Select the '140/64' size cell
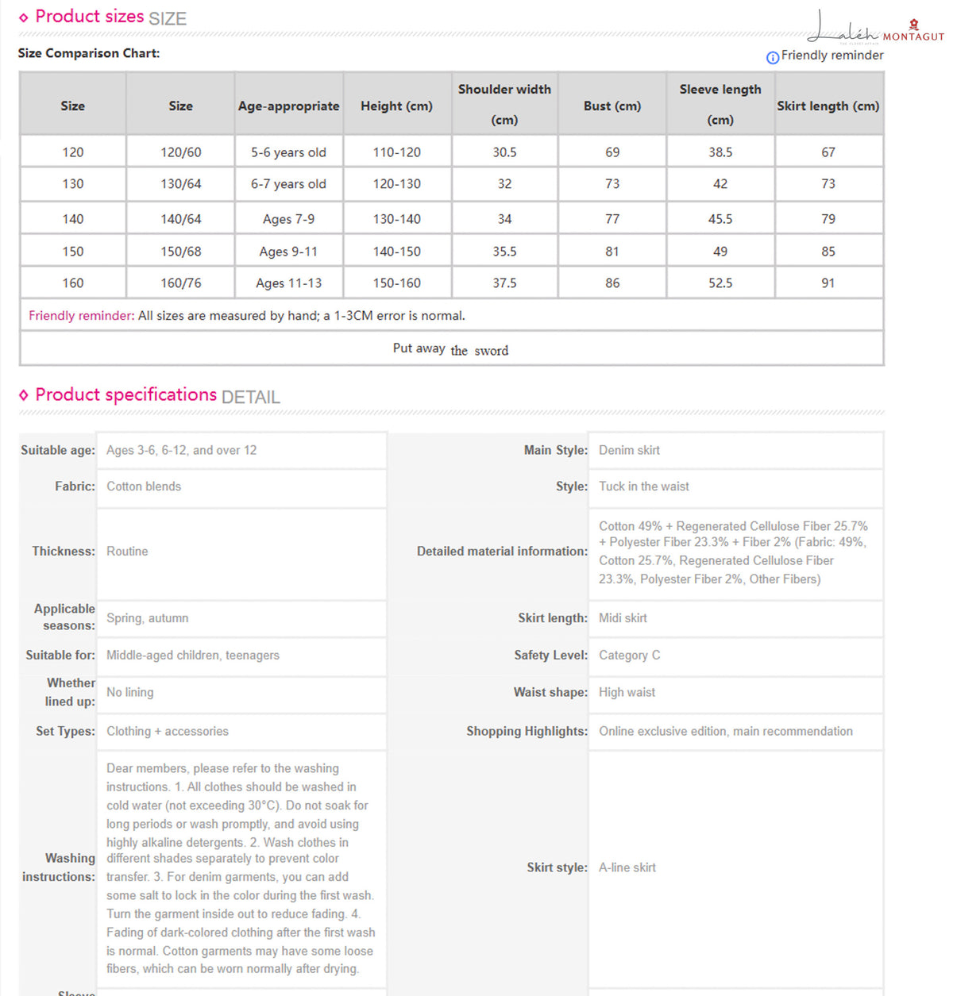The width and height of the screenshot is (953, 996). pos(181,218)
